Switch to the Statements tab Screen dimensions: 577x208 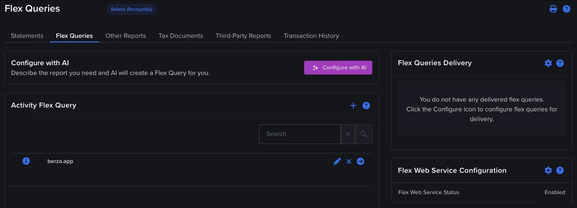[27, 36]
